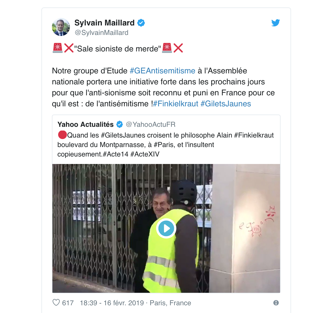
Task: Click the Twitter bird logo icon
Action: (276, 23)
